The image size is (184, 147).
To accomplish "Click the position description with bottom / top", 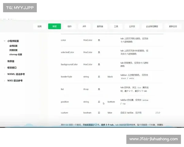I will [x=134, y=102].
